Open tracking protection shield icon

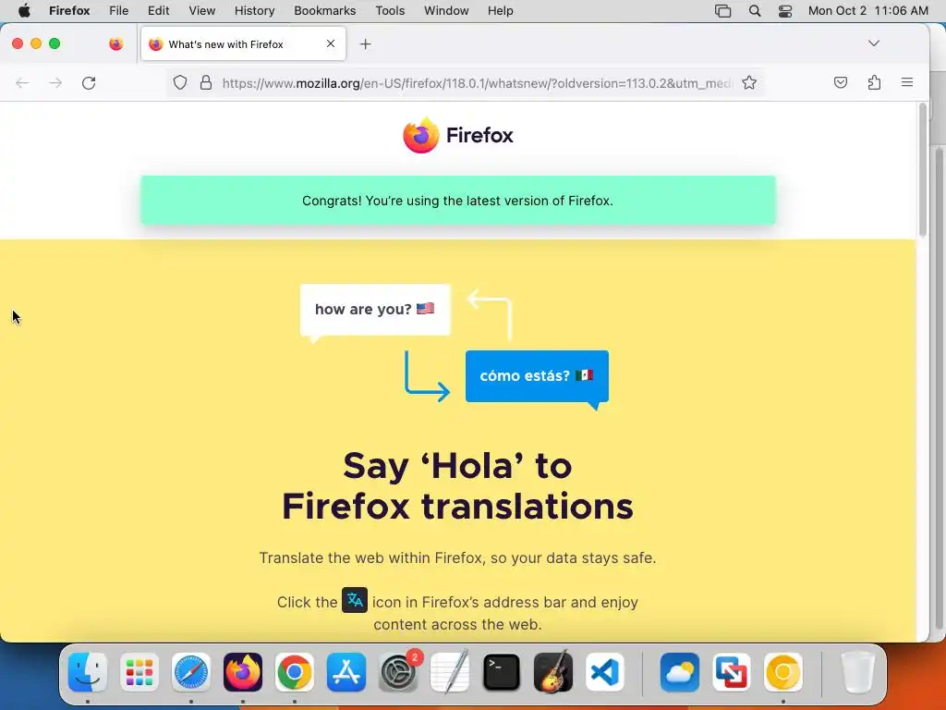pos(180,82)
